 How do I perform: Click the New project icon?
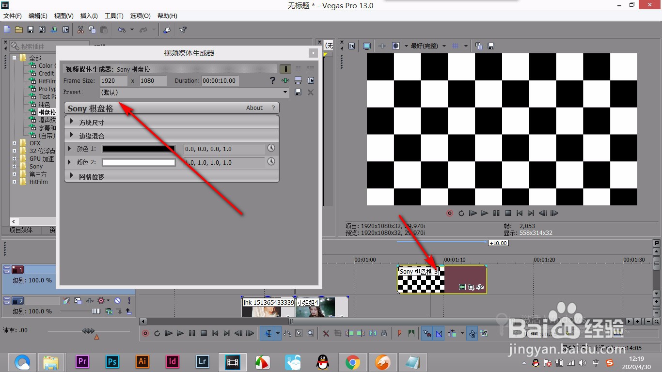tap(7, 30)
